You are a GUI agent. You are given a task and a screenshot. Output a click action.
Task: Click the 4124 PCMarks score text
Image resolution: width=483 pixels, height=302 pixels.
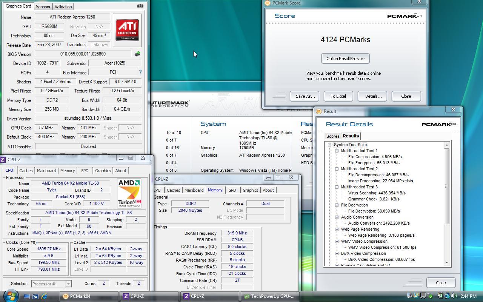(x=345, y=40)
